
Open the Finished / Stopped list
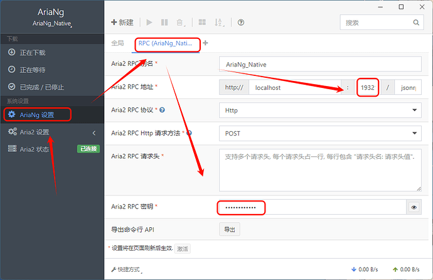(52, 87)
